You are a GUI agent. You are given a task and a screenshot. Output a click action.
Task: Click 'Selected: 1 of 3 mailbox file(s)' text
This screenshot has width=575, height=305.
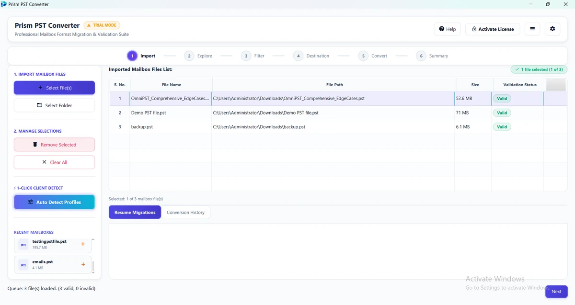coord(136,199)
